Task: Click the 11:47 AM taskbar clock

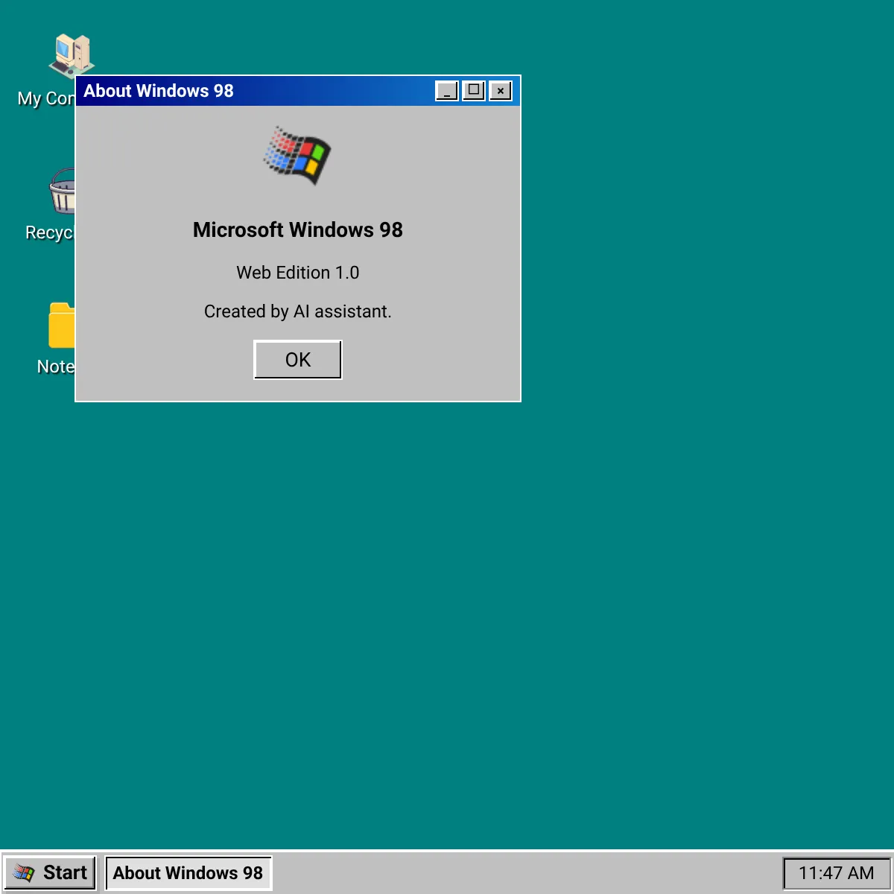Action: tap(836, 873)
